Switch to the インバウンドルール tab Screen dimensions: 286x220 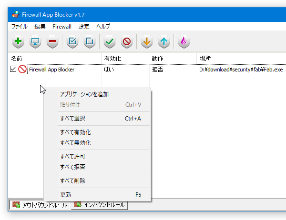tap(99, 205)
